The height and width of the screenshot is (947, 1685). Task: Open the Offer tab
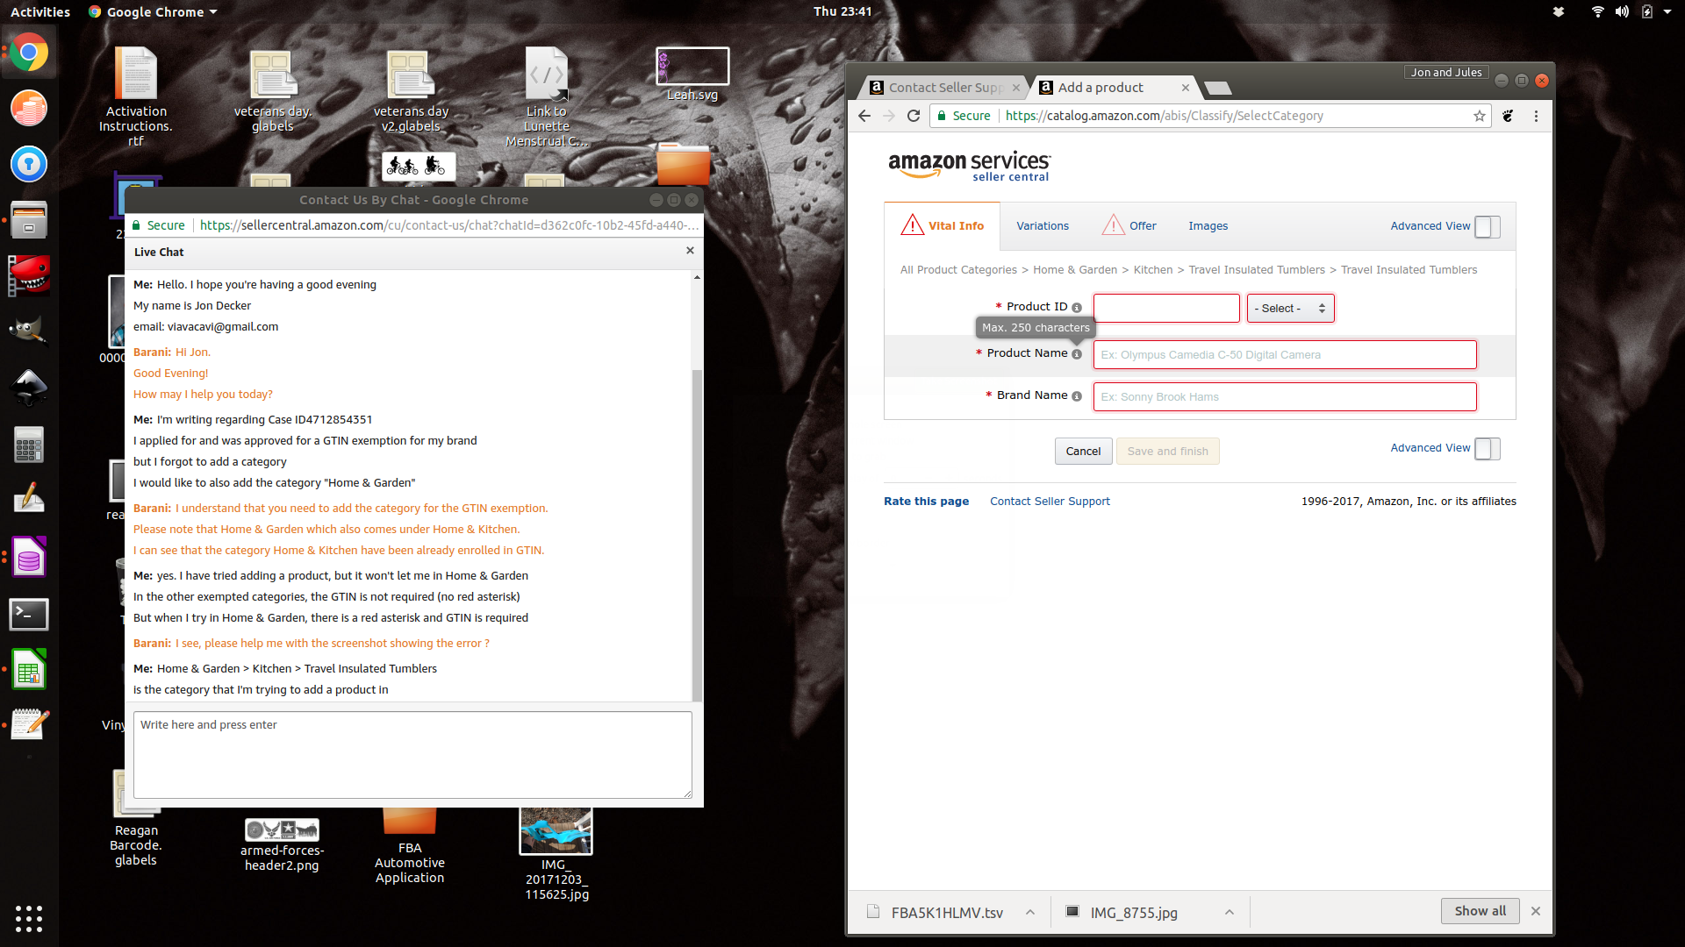[x=1129, y=226]
